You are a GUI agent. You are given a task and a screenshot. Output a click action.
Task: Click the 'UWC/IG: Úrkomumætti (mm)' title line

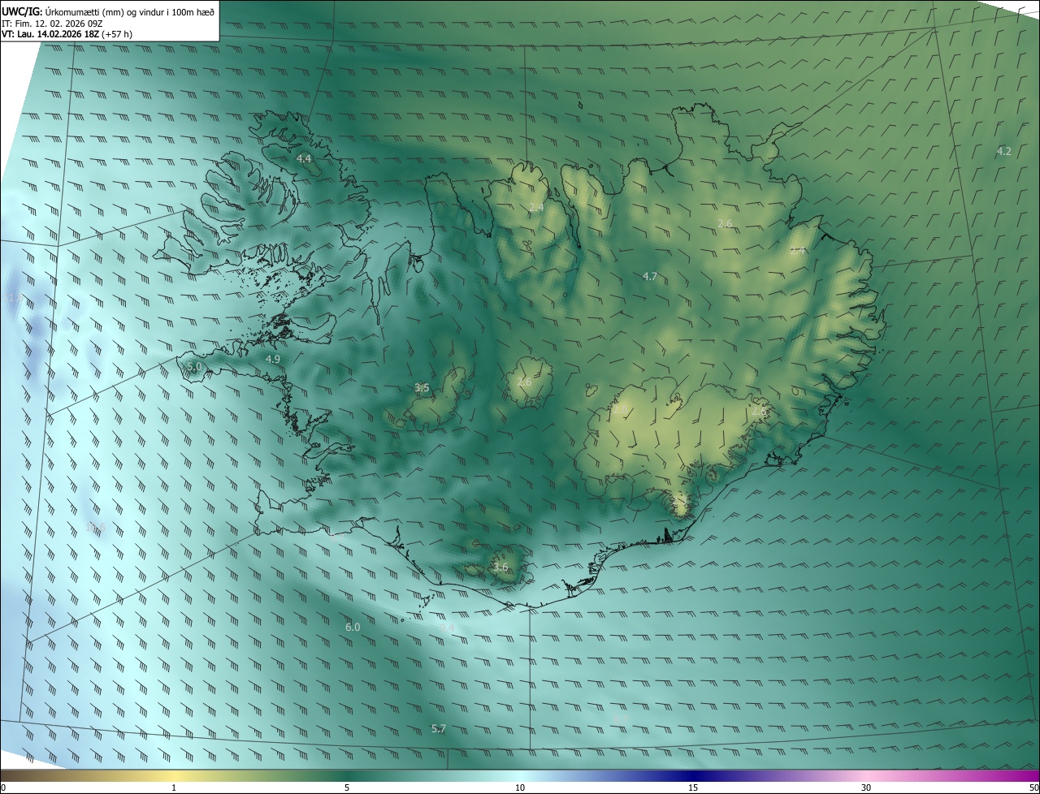pyautogui.click(x=108, y=11)
